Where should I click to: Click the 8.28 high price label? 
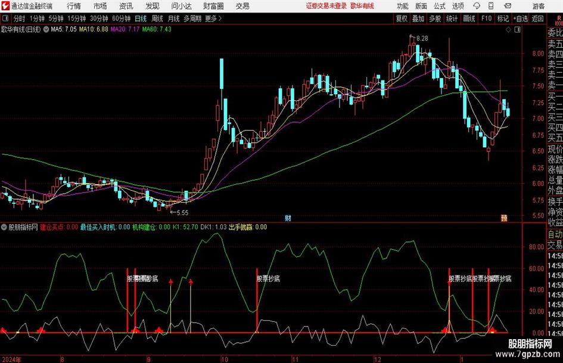(x=422, y=39)
